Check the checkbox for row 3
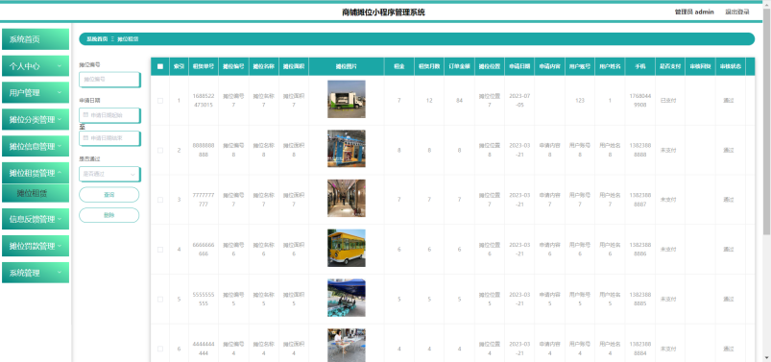 point(160,200)
